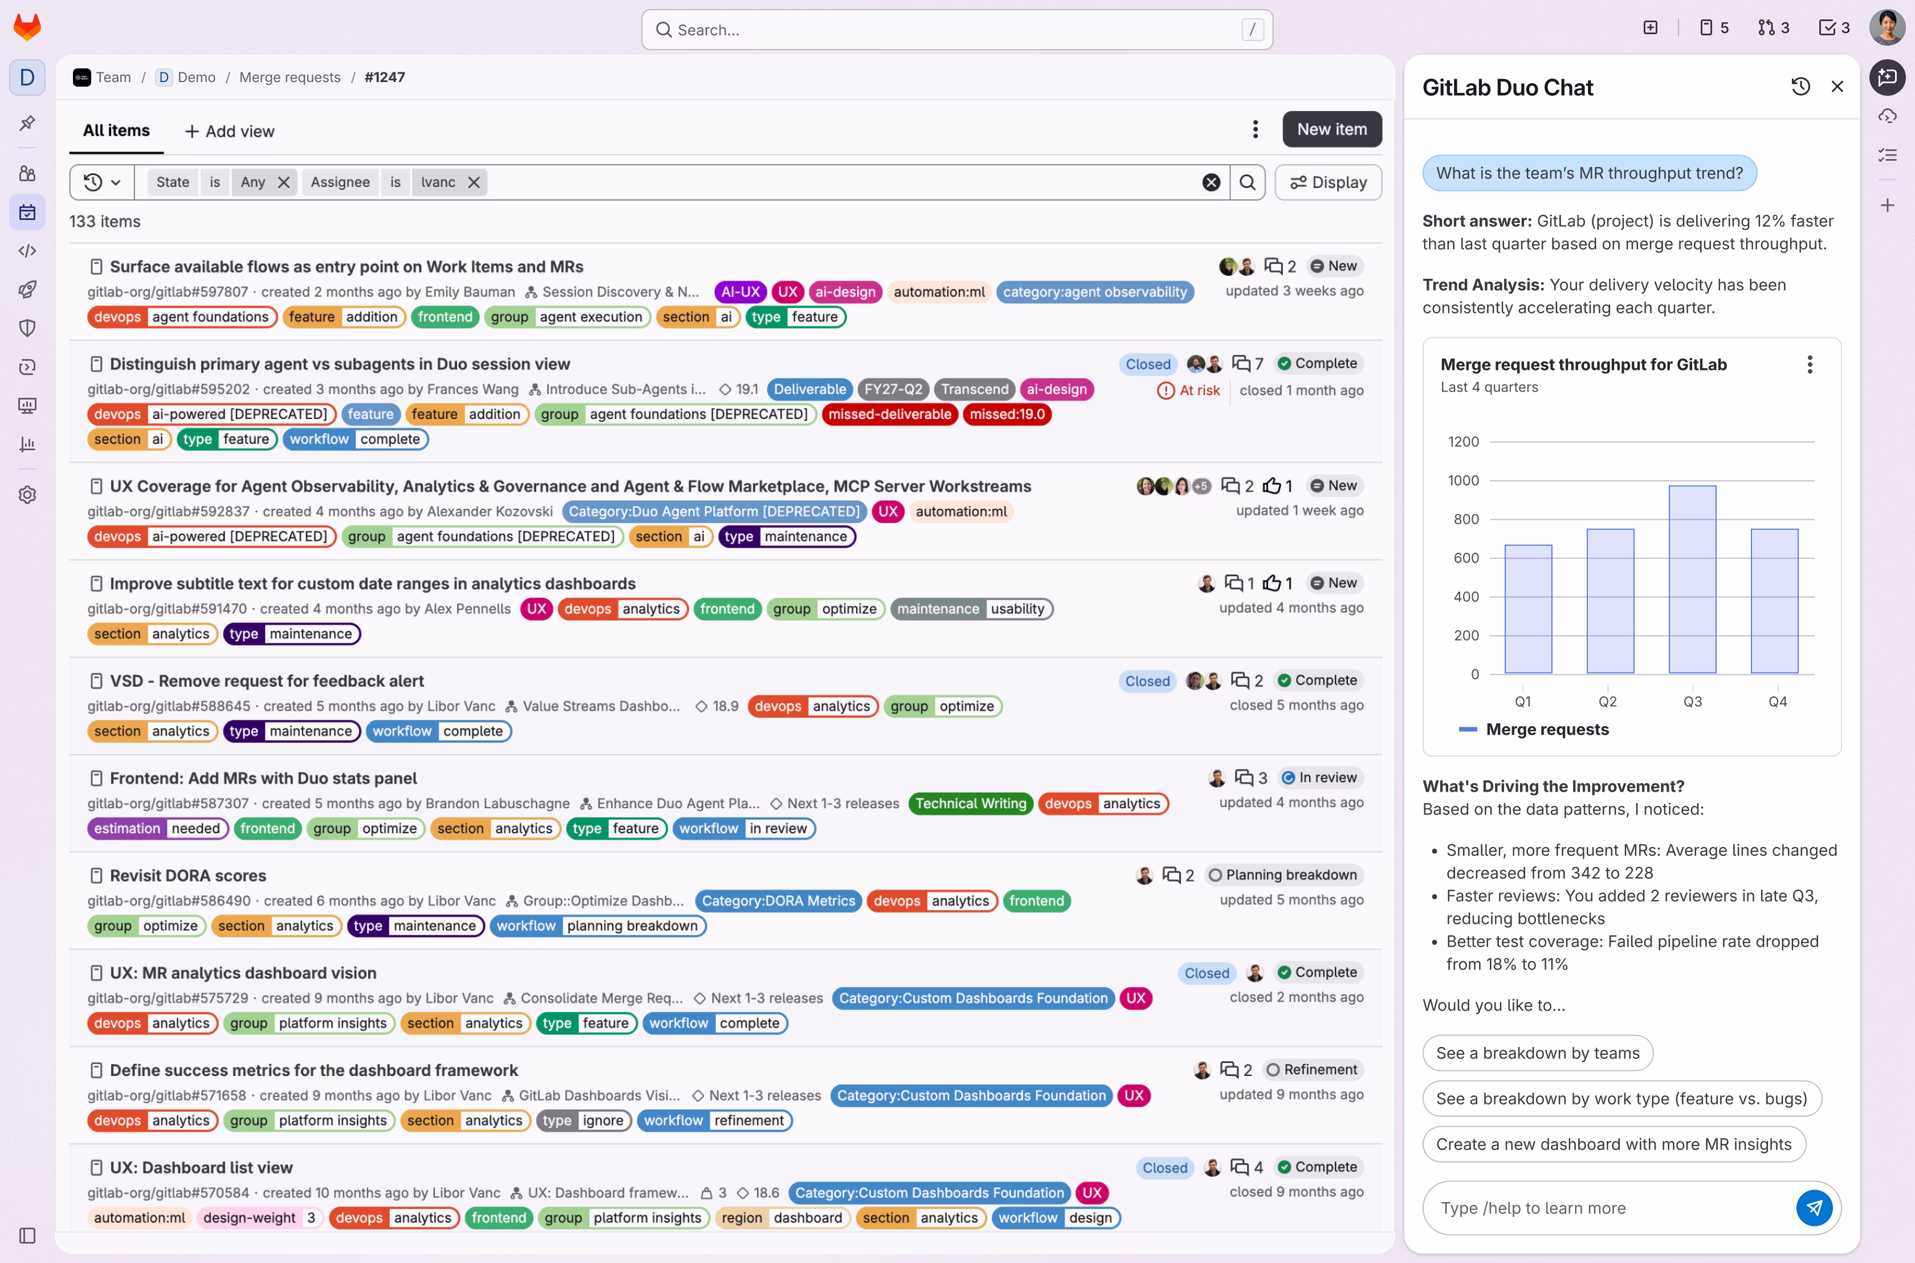Image resolution: width=1915 pixels, height=1263 pixels.
Task: Click the cloud sync icon on the right rail
Action: [x=1887, y=116]
